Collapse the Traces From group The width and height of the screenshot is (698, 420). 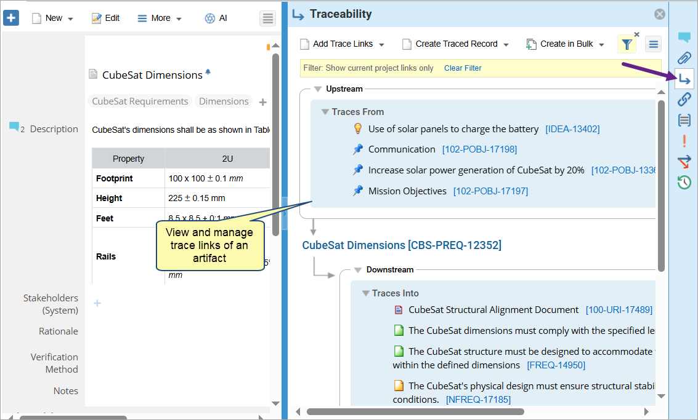325,112
